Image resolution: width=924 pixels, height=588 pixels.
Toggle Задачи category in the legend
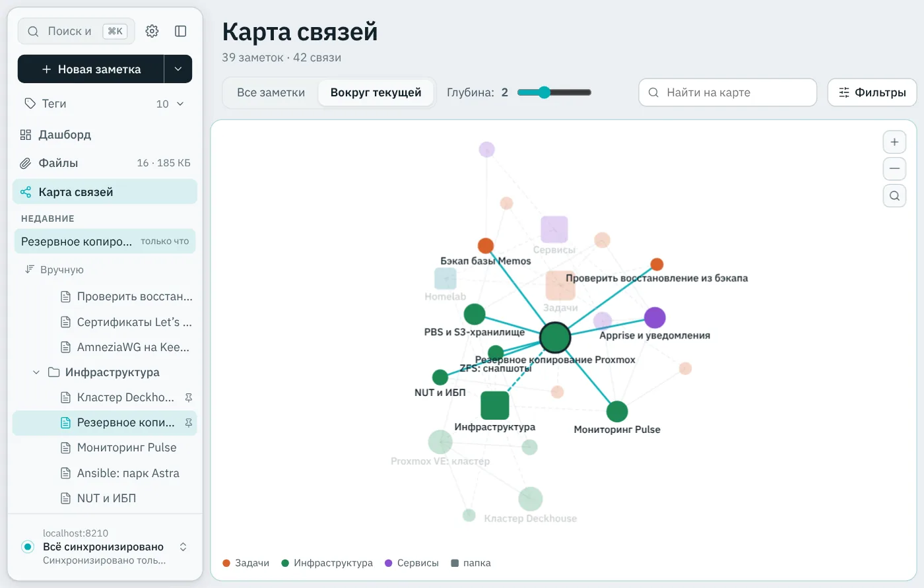(x=246, y=563)
